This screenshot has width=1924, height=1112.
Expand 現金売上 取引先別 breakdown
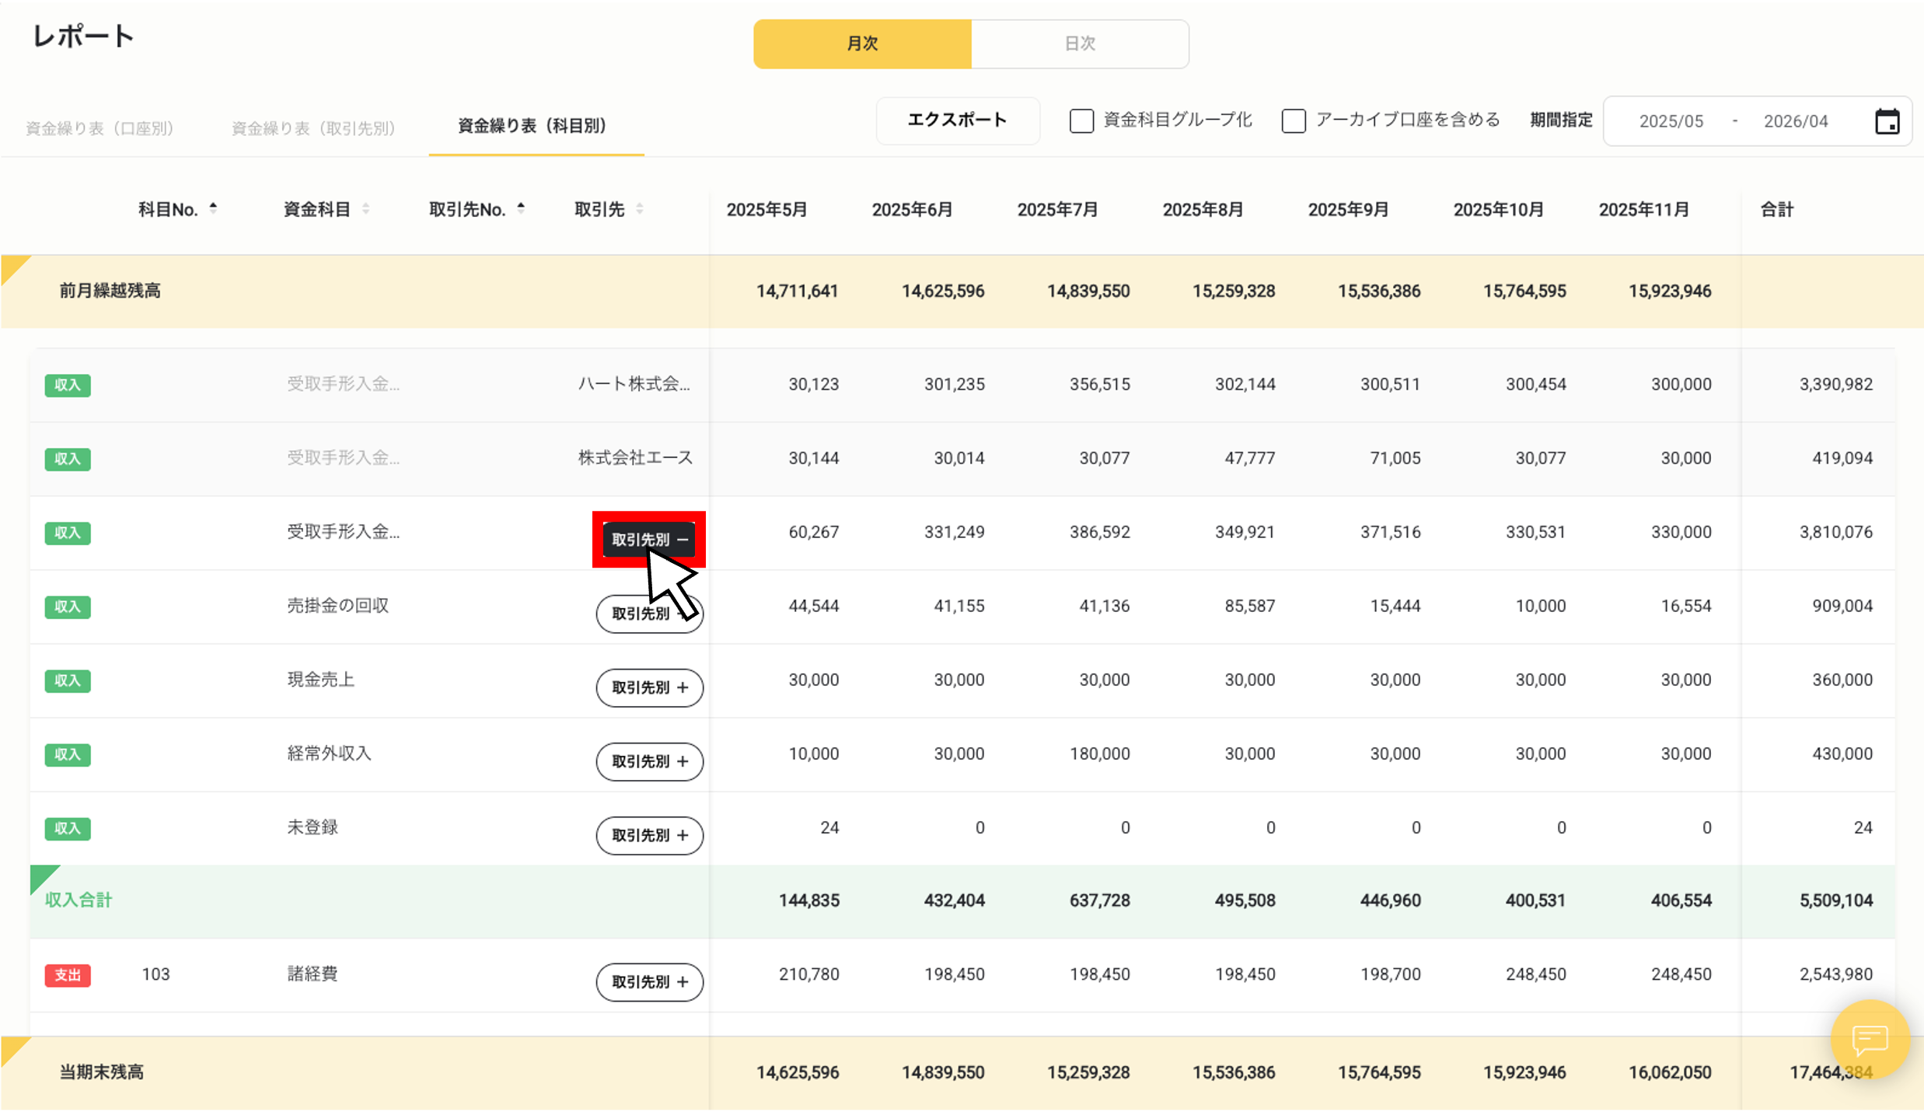(x=649, y=687)
